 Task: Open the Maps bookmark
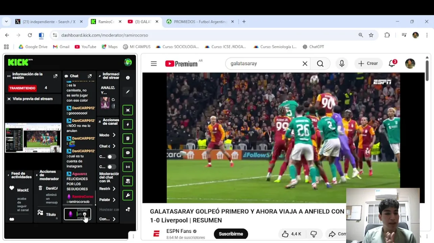(110, 47)
